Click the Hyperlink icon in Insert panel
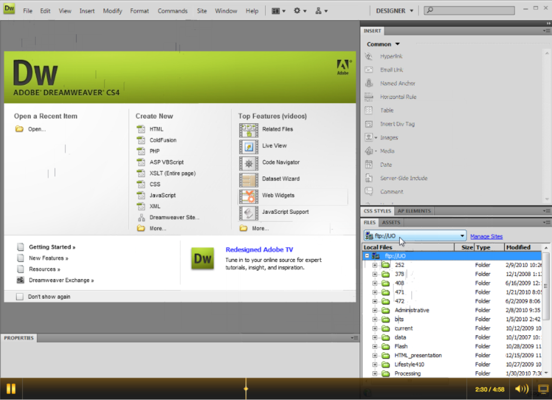Screen dimensions: 552x400 [369, 56]
